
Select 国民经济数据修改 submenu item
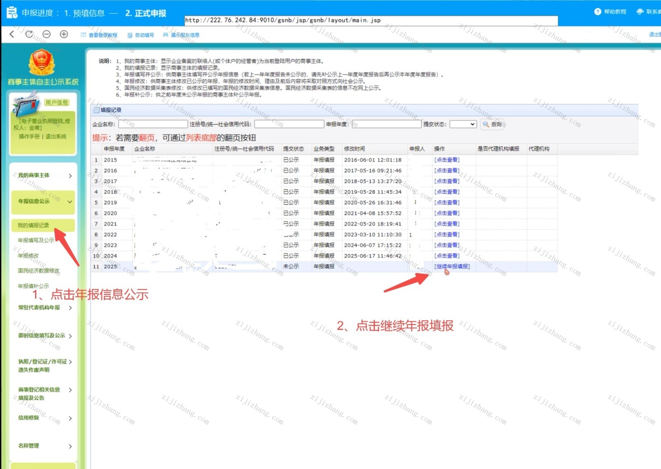pyautogui.click(x=38, y=271)
